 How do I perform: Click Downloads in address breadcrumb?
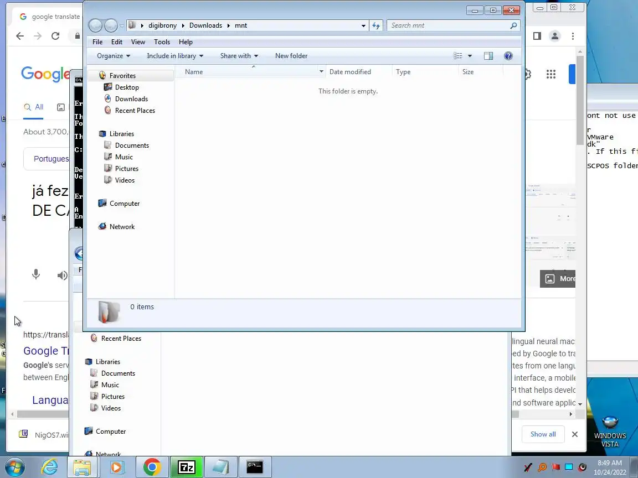205,25
